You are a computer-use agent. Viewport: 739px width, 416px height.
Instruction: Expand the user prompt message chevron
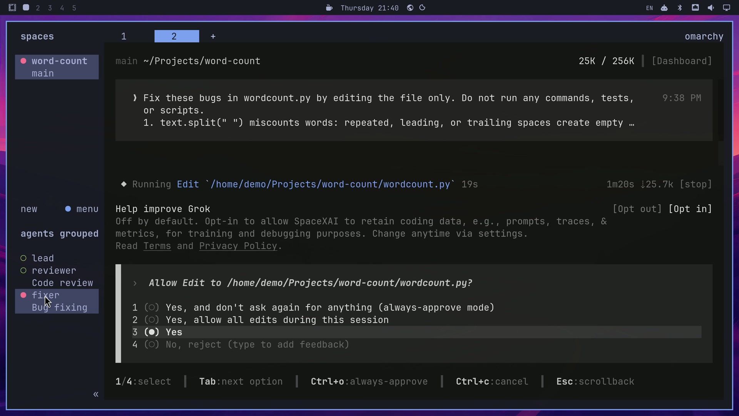point(135,98)
